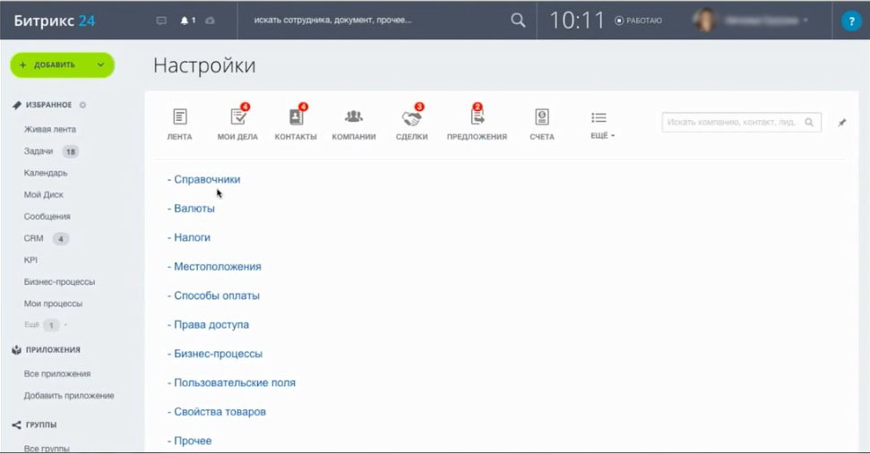Click the user avatar photo
Viewport: 870px width, 454px height.
point(704,21)
